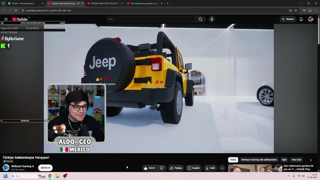Open the Chrome profile avatar

pyautogui.click(x=310, y=10)
